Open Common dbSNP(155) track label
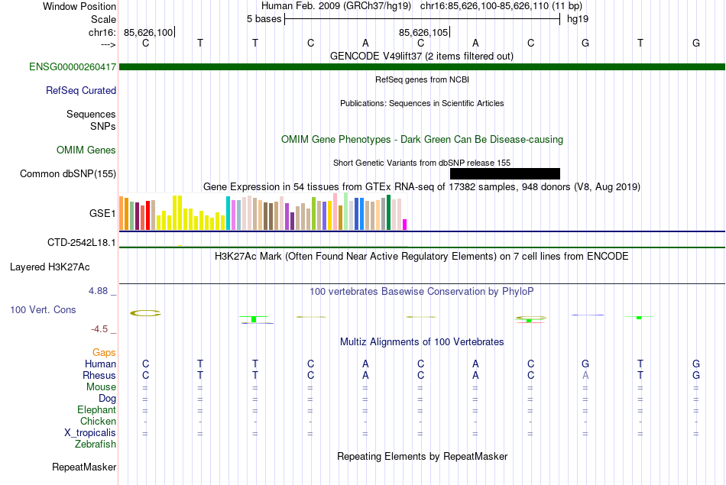Viewport: 726px width, 485px height. [68, 173]
